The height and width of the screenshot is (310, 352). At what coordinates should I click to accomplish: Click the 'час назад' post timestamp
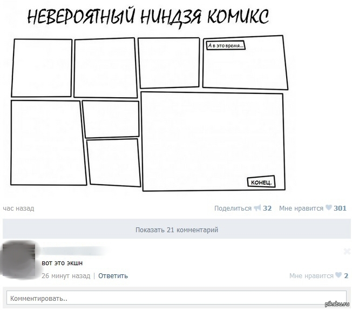tap(18, 208)
